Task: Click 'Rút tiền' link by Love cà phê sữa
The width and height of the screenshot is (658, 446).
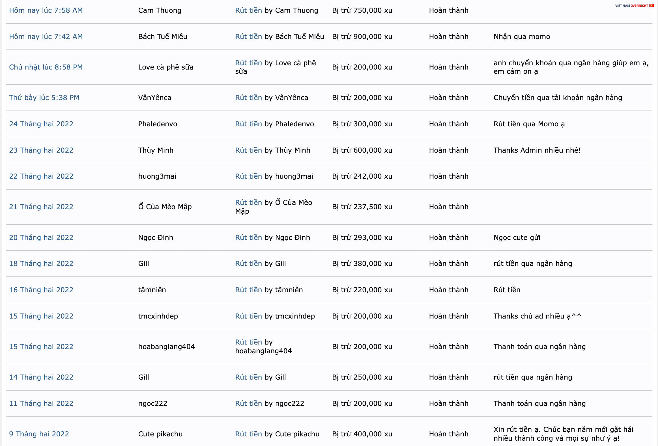Action: coord(248,63)
